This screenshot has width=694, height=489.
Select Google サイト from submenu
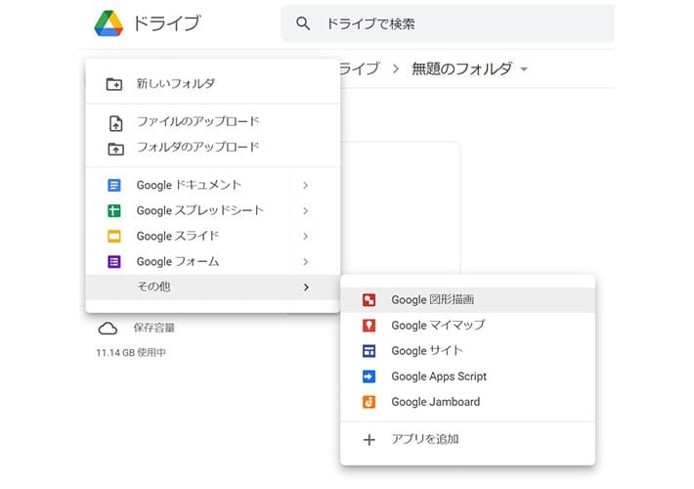pos(467,351)
